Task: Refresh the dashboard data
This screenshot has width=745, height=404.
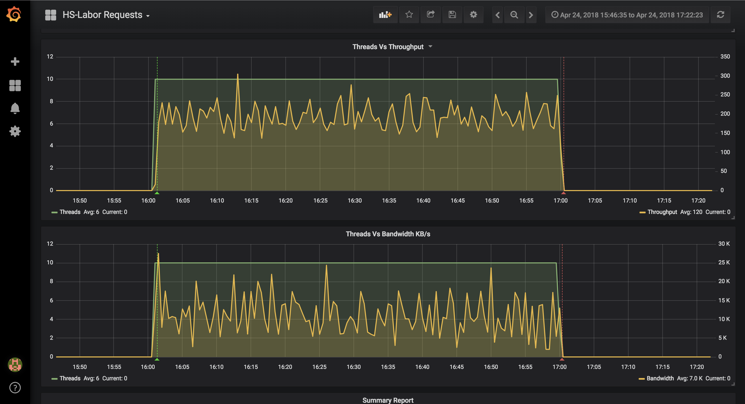Action: pos(720,15)
